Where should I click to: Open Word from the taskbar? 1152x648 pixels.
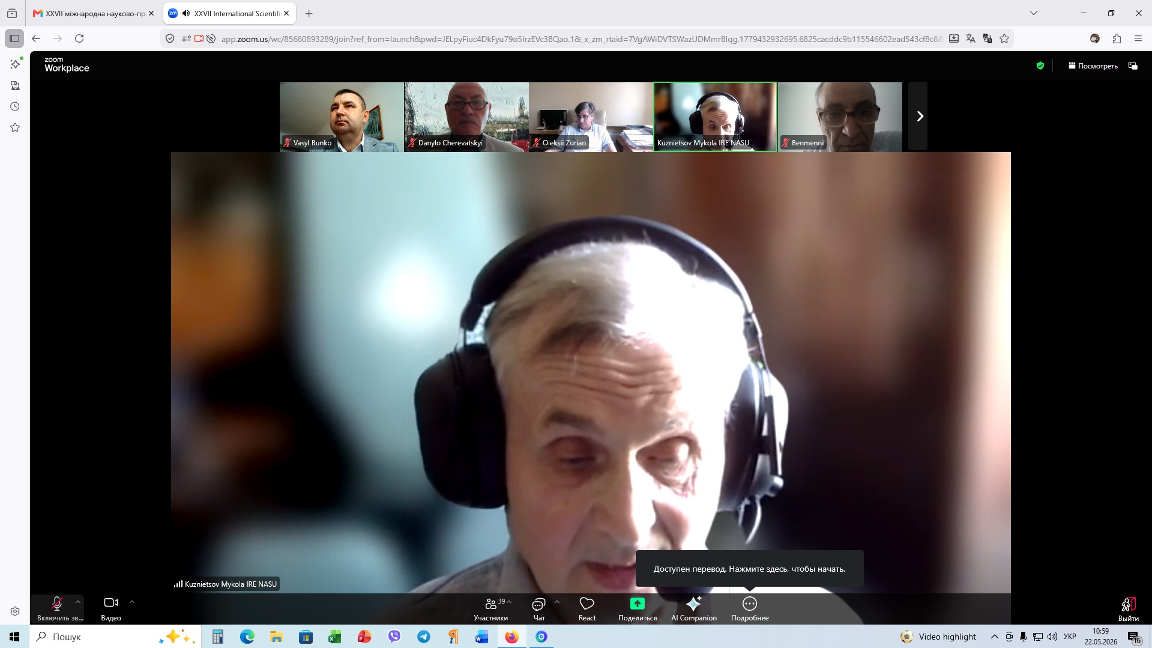[482, 637]
